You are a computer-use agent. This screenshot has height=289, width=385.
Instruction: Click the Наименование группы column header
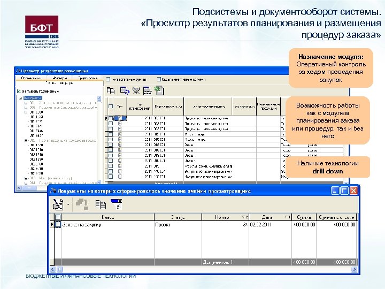[207, 107]
